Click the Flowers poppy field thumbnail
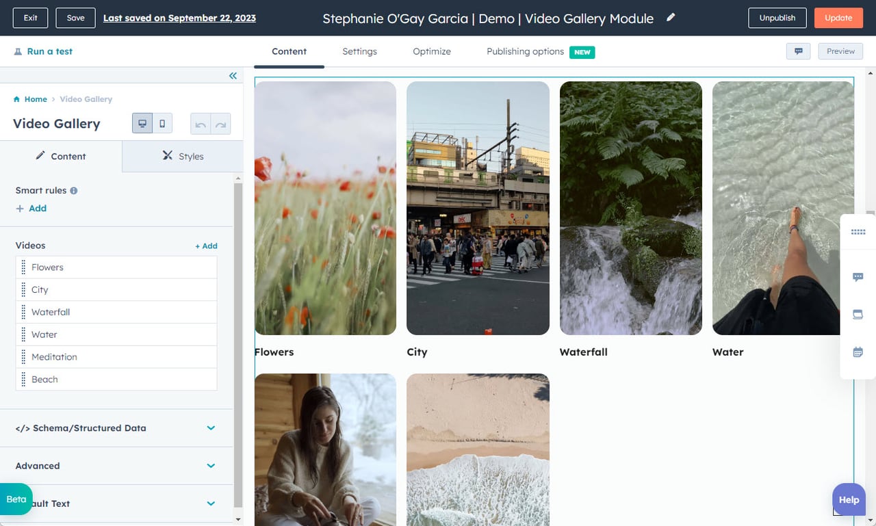This screenshot has width=876, height=526. tap(325, 208)
